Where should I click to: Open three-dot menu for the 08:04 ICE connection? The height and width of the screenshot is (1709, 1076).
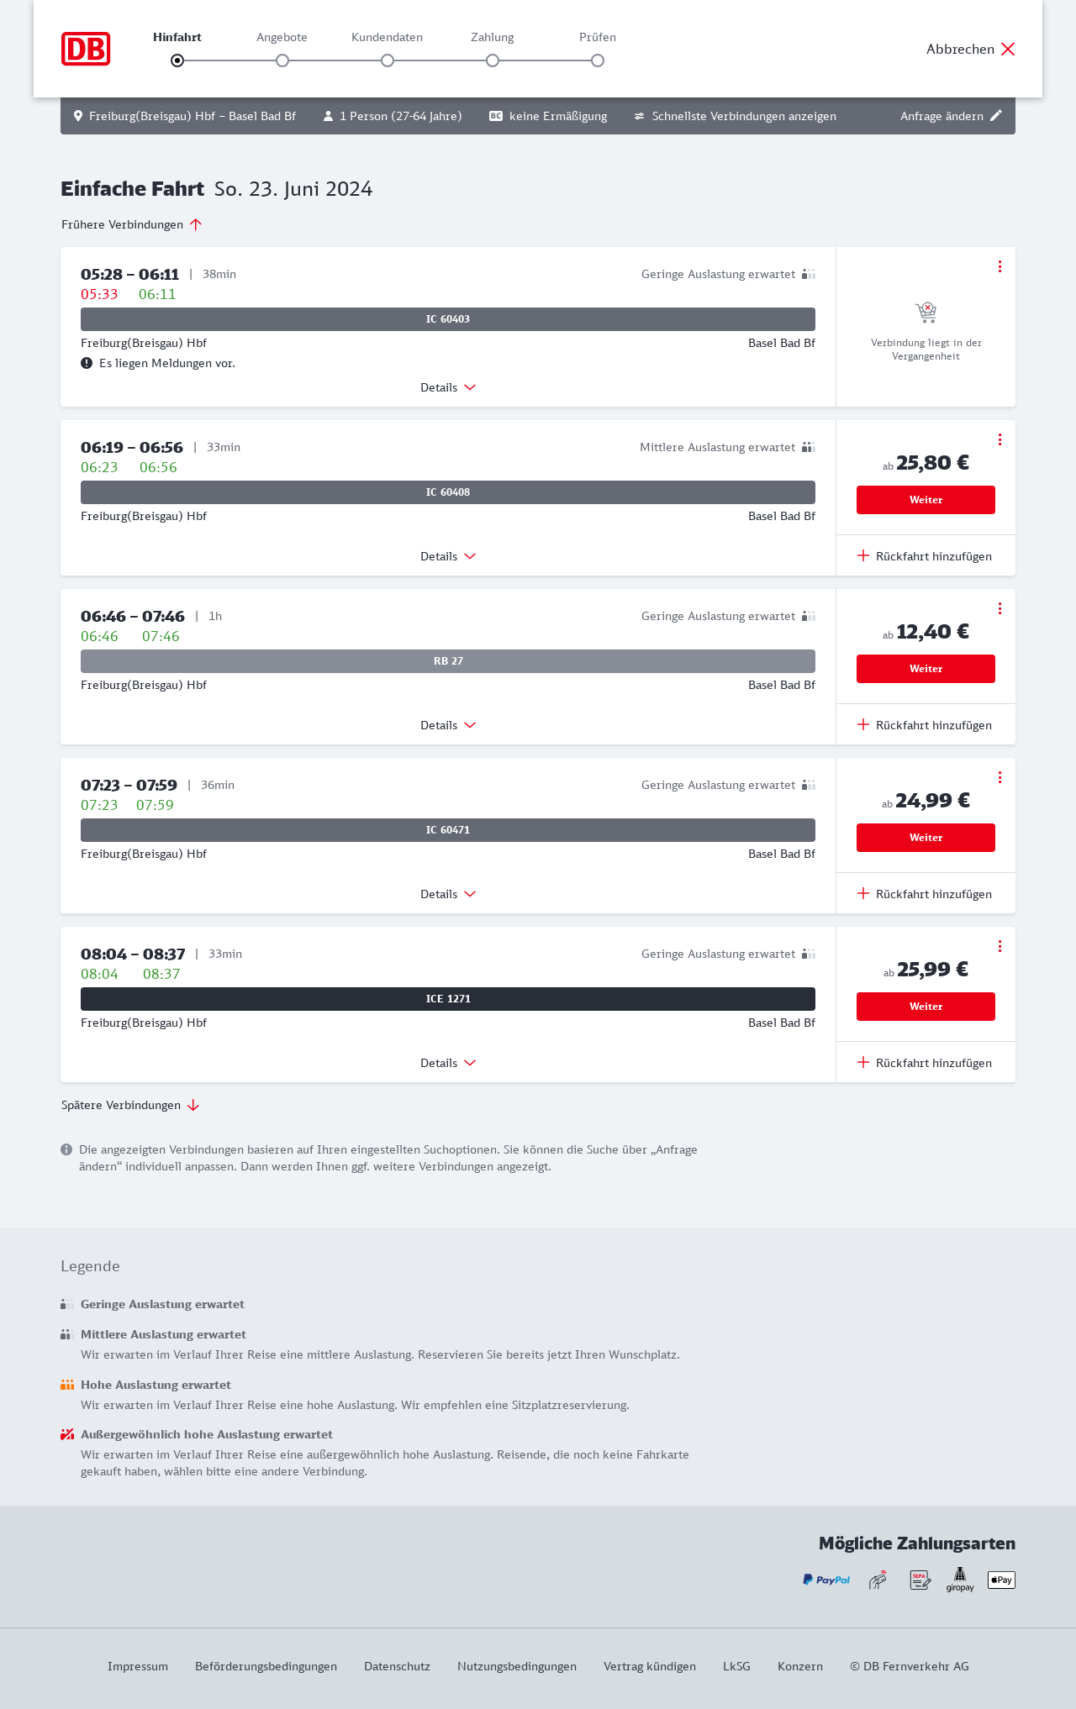click(x=1000, y=946)
